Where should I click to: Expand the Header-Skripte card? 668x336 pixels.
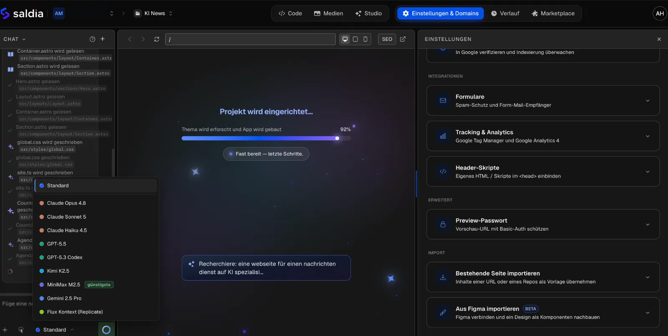[543, 172]
